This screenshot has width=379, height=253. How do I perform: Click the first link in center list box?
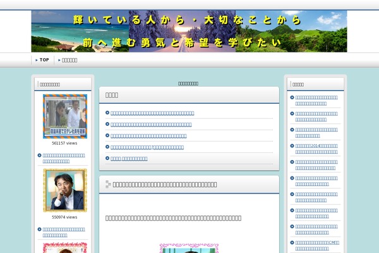point(152,113)
